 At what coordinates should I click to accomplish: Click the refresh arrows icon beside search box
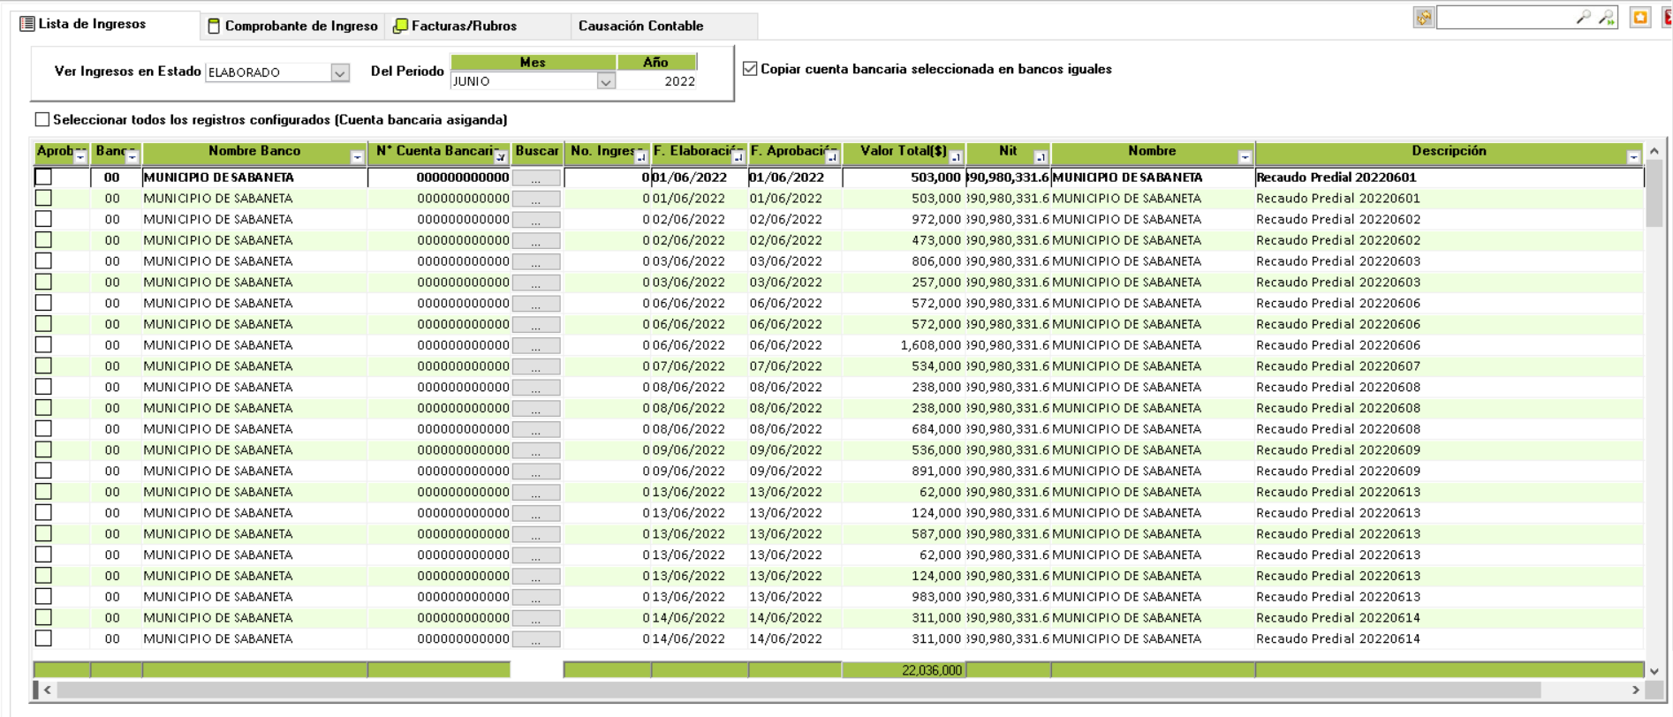[1423, 18]
